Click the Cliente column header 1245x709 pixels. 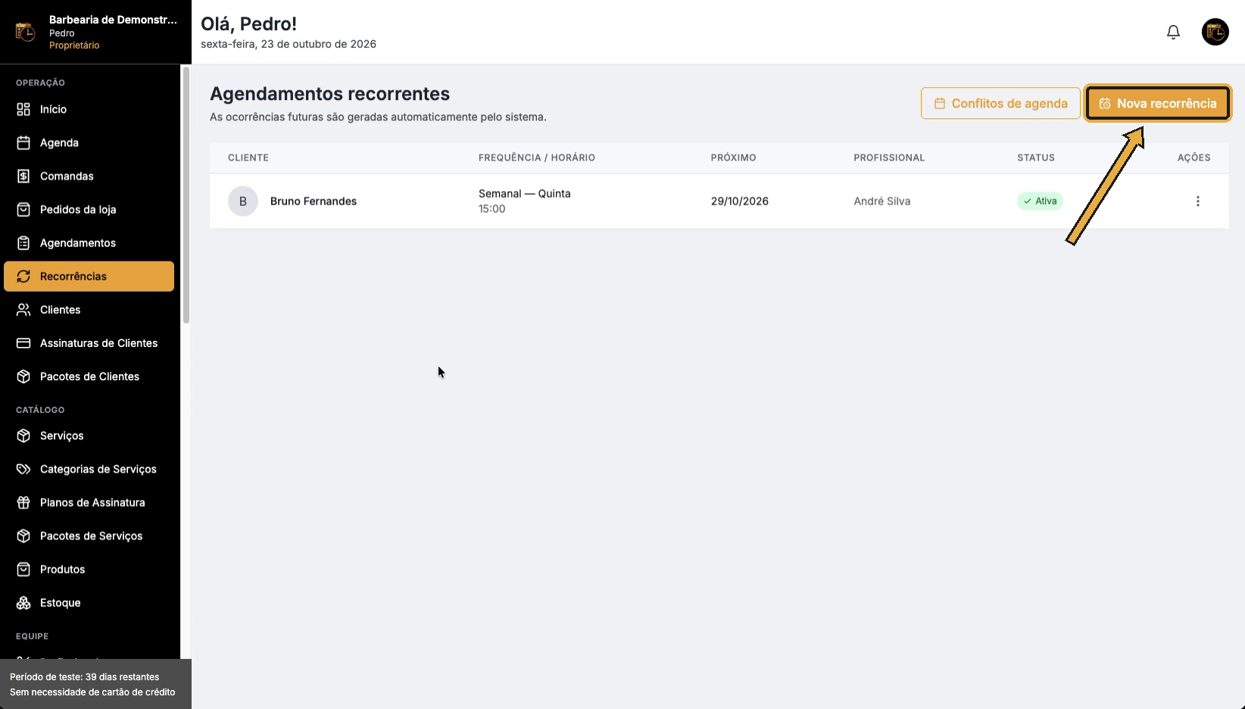pos(248,158)
